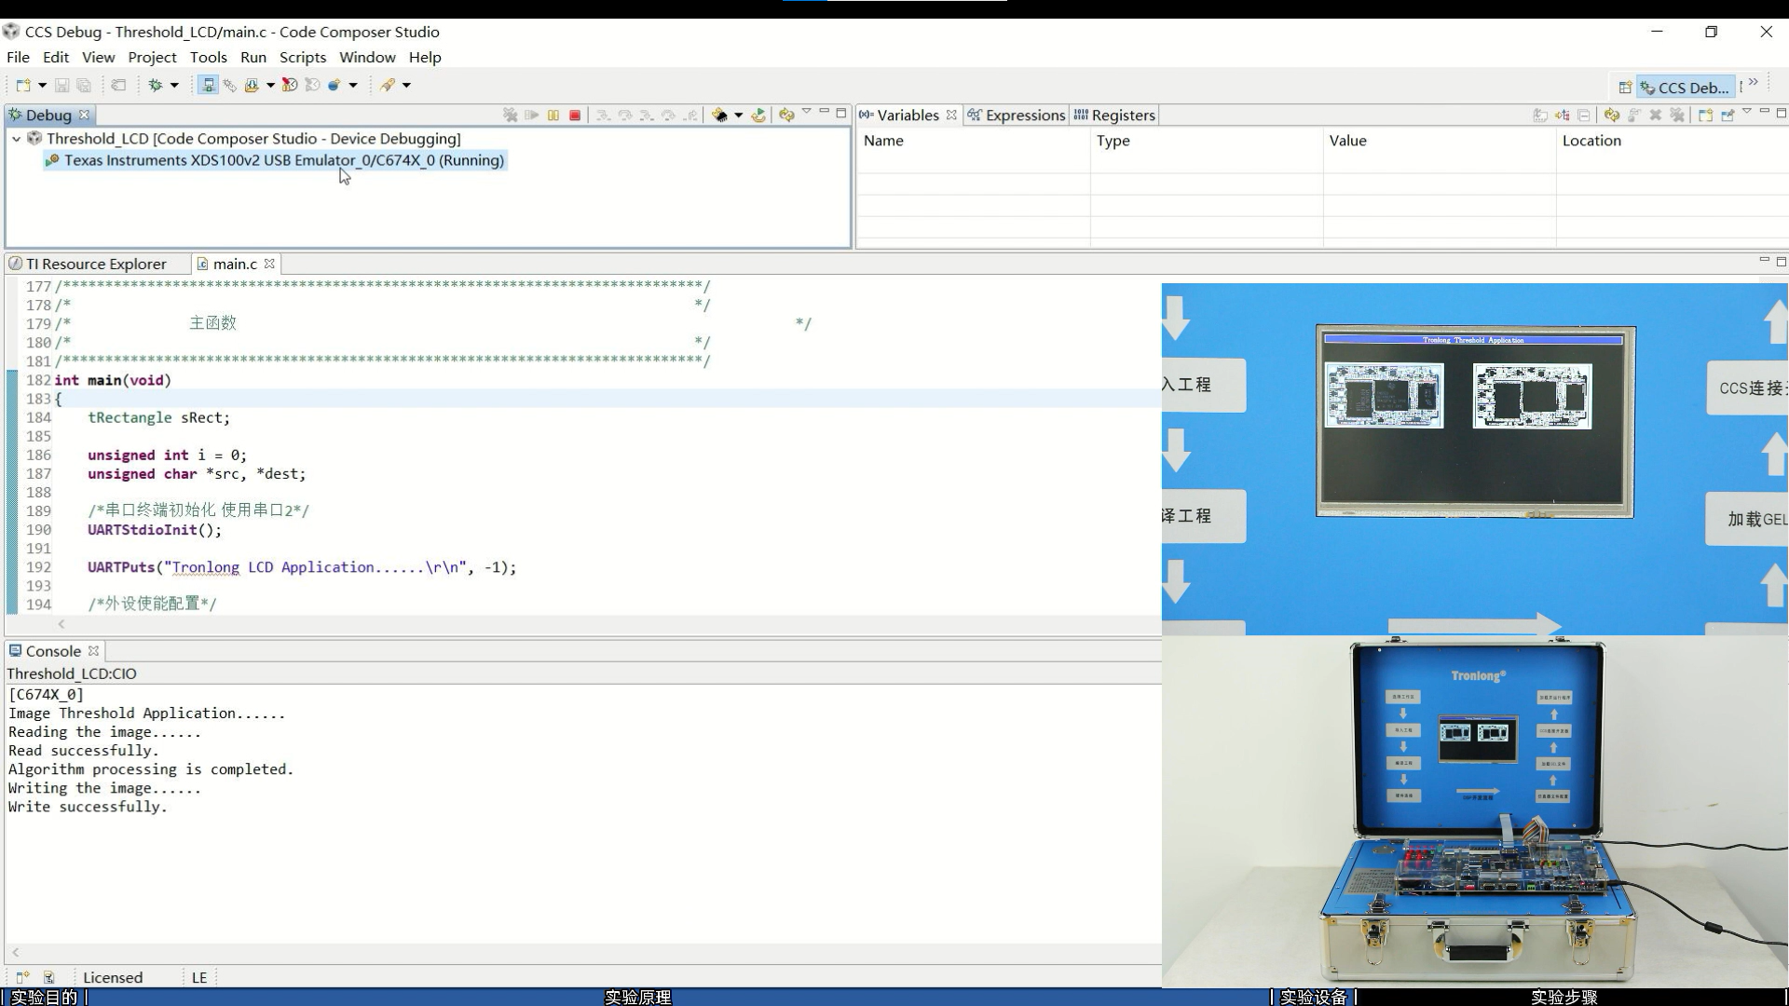Select Threshold_LCD Device Debugging tree entry
Screen dimensions: 1789x1006
[253, 139]
